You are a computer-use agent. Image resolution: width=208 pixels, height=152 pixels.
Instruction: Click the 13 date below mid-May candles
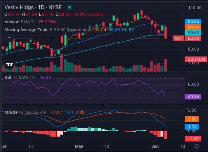(x=107, y=146)
